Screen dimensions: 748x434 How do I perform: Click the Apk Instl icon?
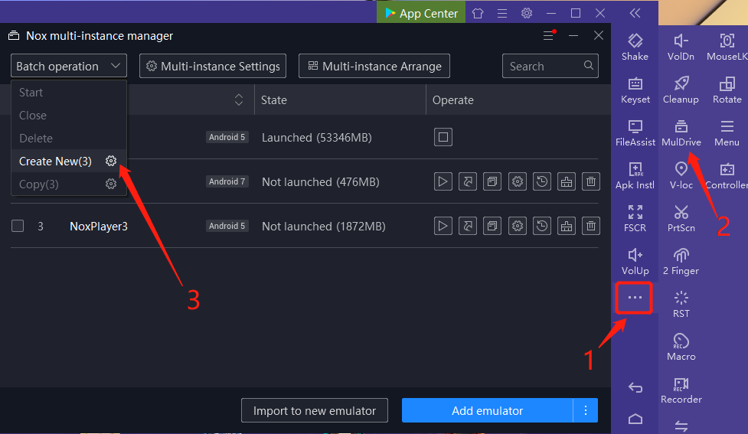tap(635, 170)
